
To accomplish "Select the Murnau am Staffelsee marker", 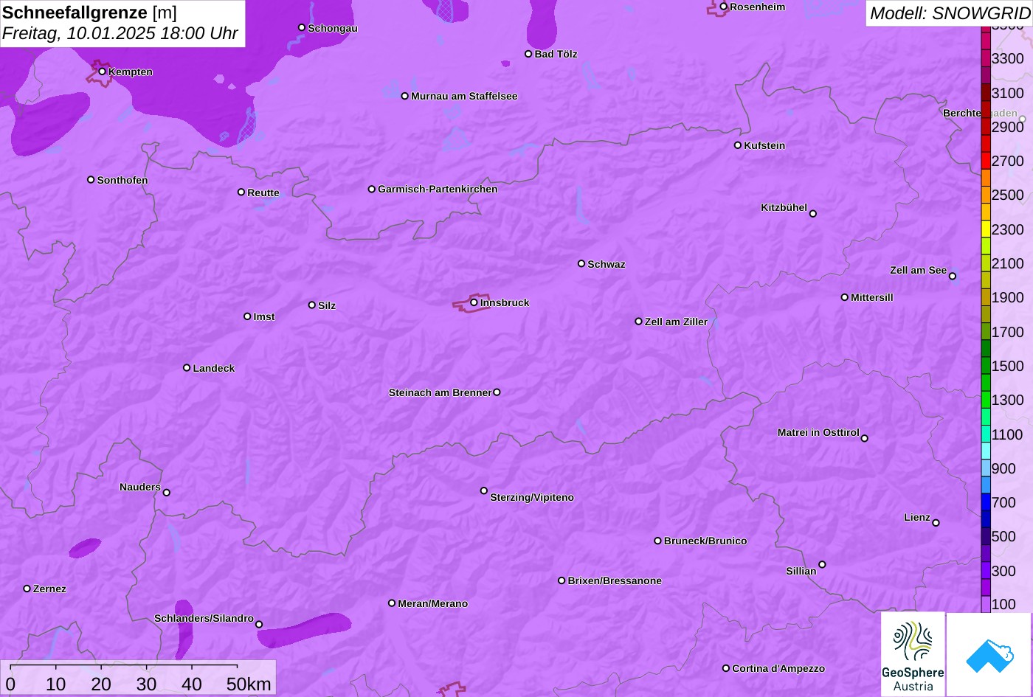I will click(x=405, y=96).
